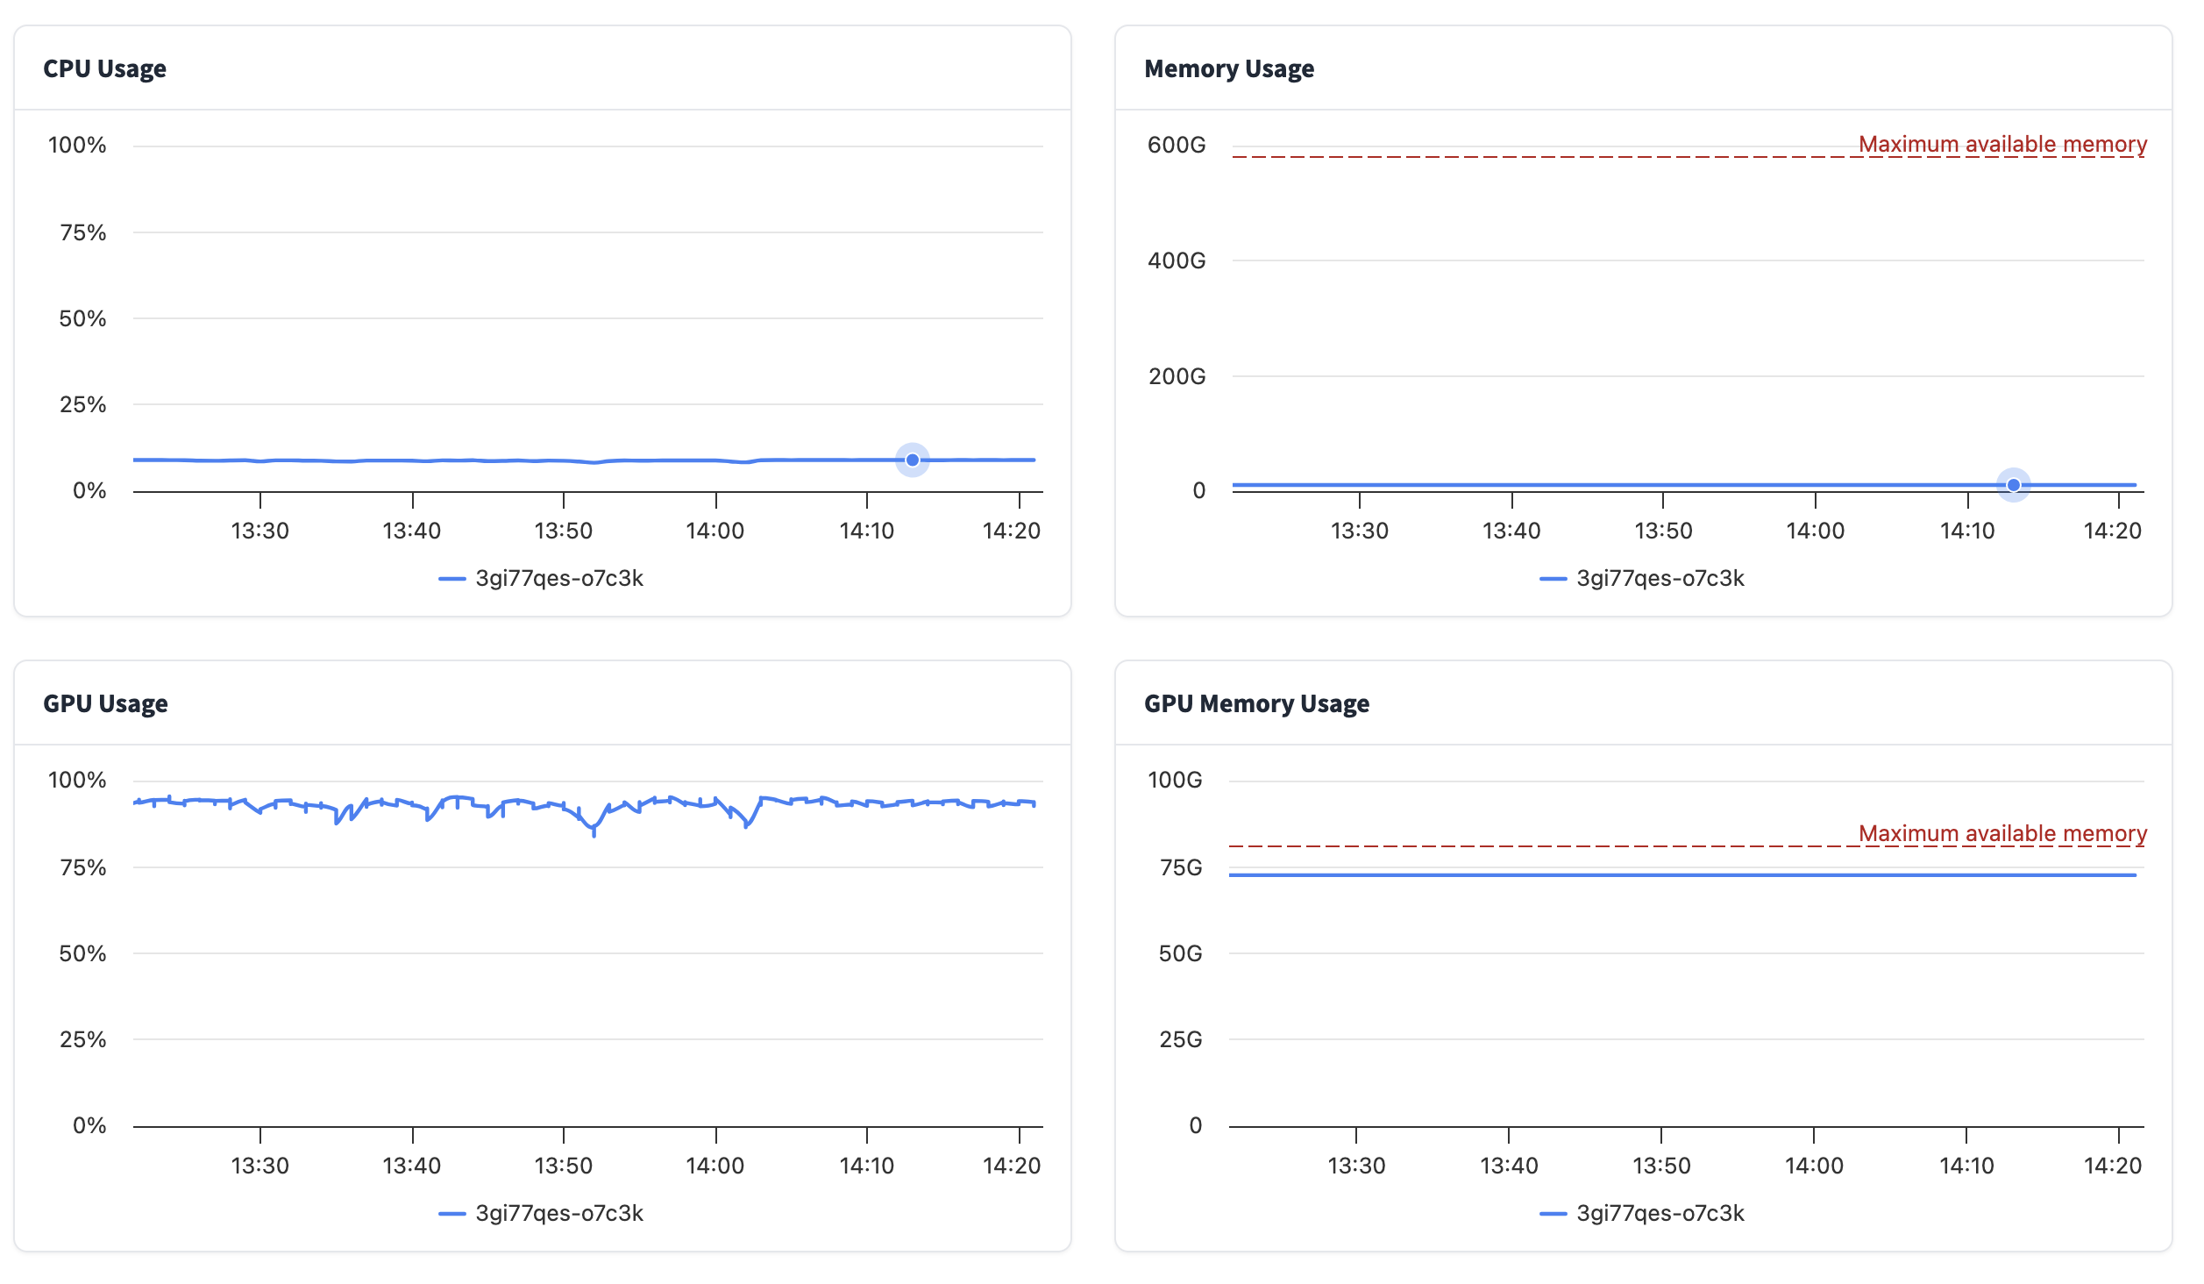Click 14:00 tick label on GPU Usage chart

pos(715,1166)
